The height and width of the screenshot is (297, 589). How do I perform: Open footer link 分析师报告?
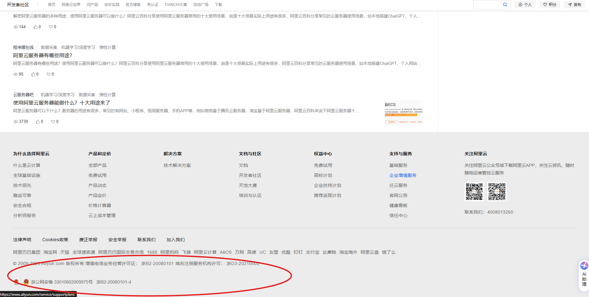click(24, 215)
